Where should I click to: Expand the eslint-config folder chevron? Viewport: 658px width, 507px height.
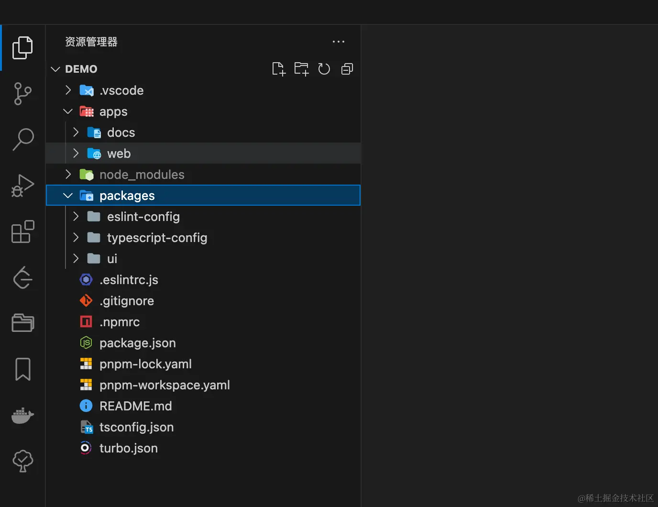pyautogui.click(x=76, y=216)
